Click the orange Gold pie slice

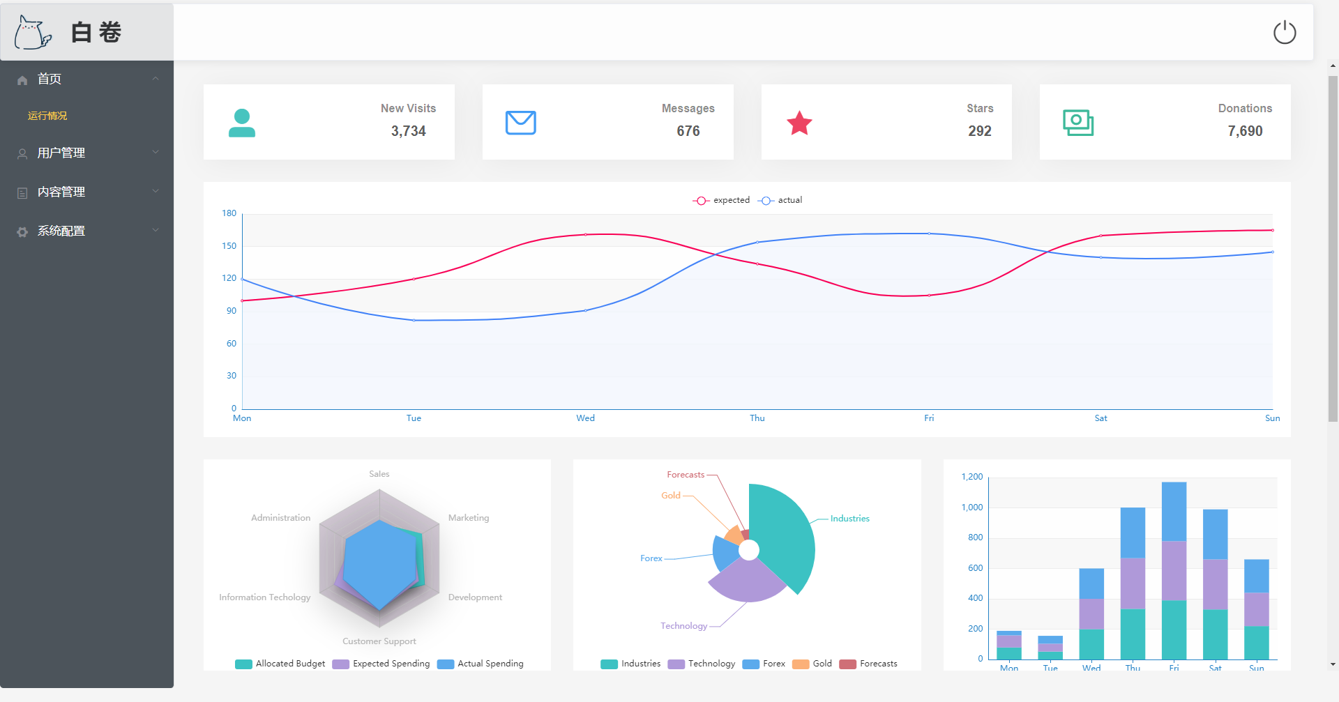[x=734, y=535]
